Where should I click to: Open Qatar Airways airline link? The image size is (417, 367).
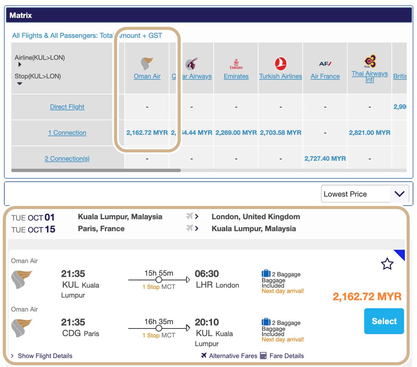191,76
